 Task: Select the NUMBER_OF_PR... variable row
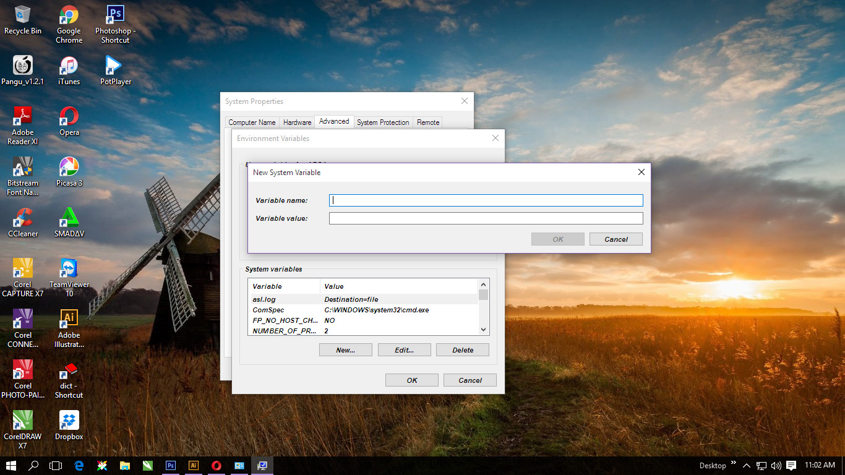(363, 331)
